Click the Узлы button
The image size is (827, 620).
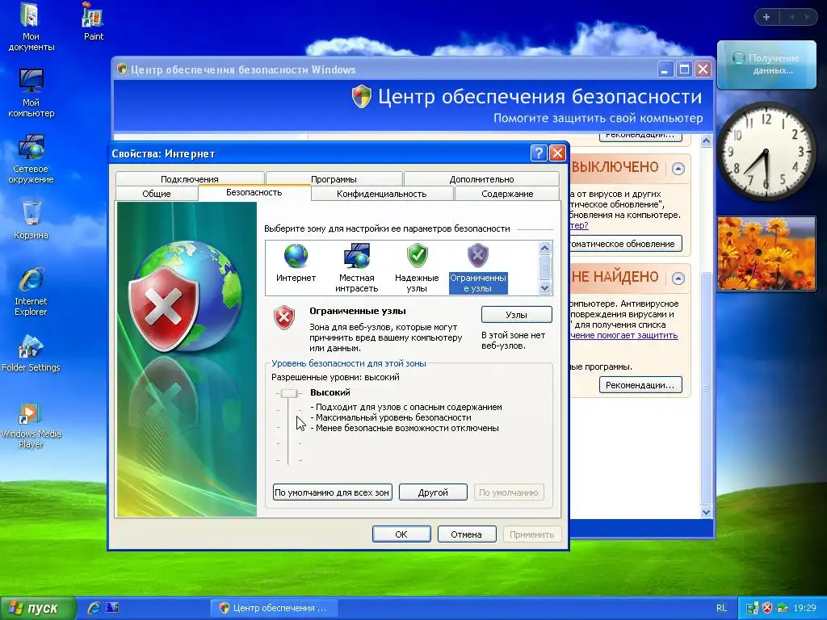(x=516, y=315)
